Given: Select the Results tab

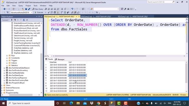Looking at the screenshot, I should 49,59.
